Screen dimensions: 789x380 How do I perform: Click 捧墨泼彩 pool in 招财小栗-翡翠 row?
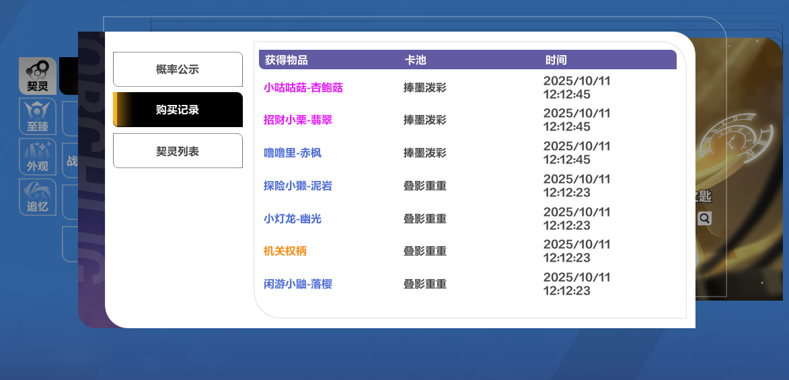424,120
